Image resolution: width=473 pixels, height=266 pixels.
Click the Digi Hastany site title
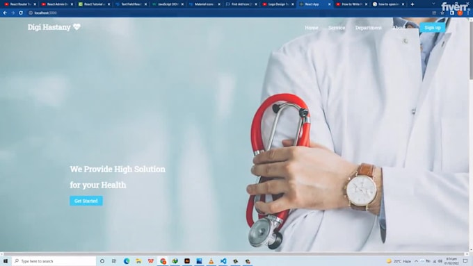pos(49,27)
